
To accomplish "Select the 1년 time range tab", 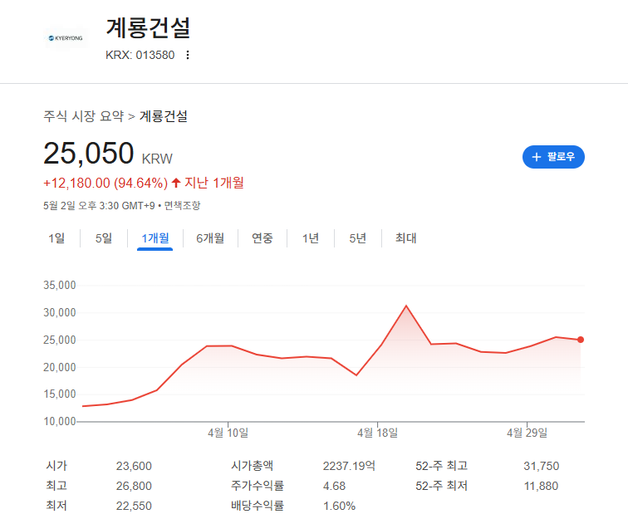I will 311,238.
